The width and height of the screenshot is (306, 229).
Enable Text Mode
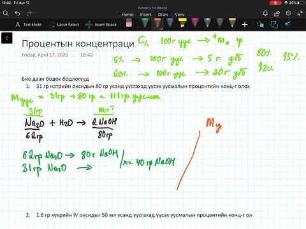tap(29, 25)
